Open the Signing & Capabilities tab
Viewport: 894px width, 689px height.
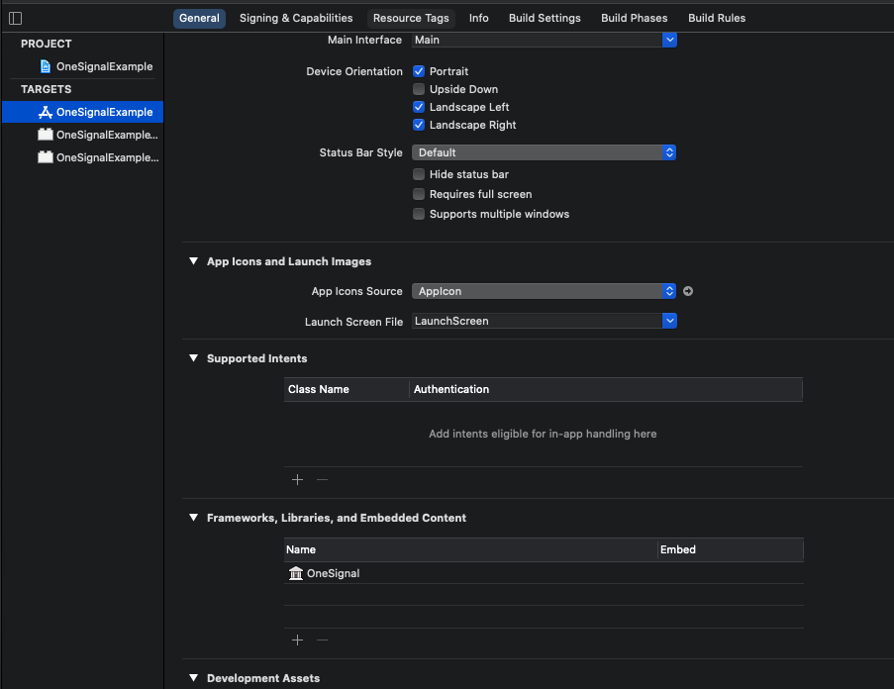tap(296, 18)
